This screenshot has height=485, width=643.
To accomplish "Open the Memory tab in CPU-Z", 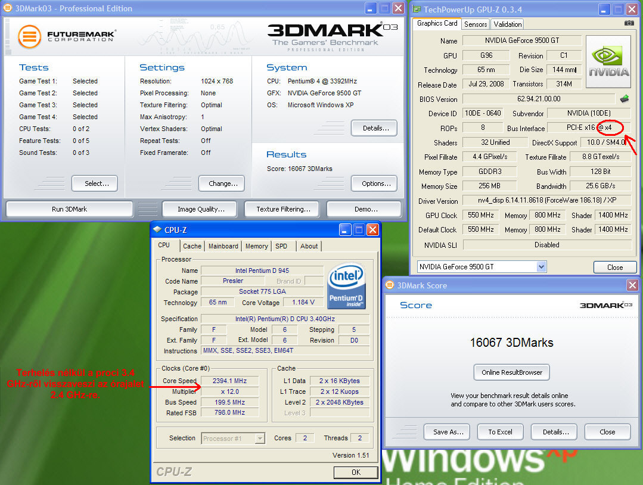I will [257, 246].
